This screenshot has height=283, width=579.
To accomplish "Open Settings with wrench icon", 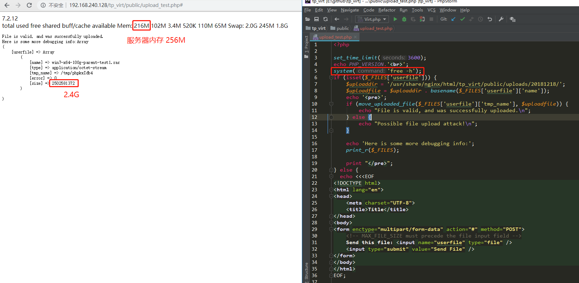I will (501, 19).
